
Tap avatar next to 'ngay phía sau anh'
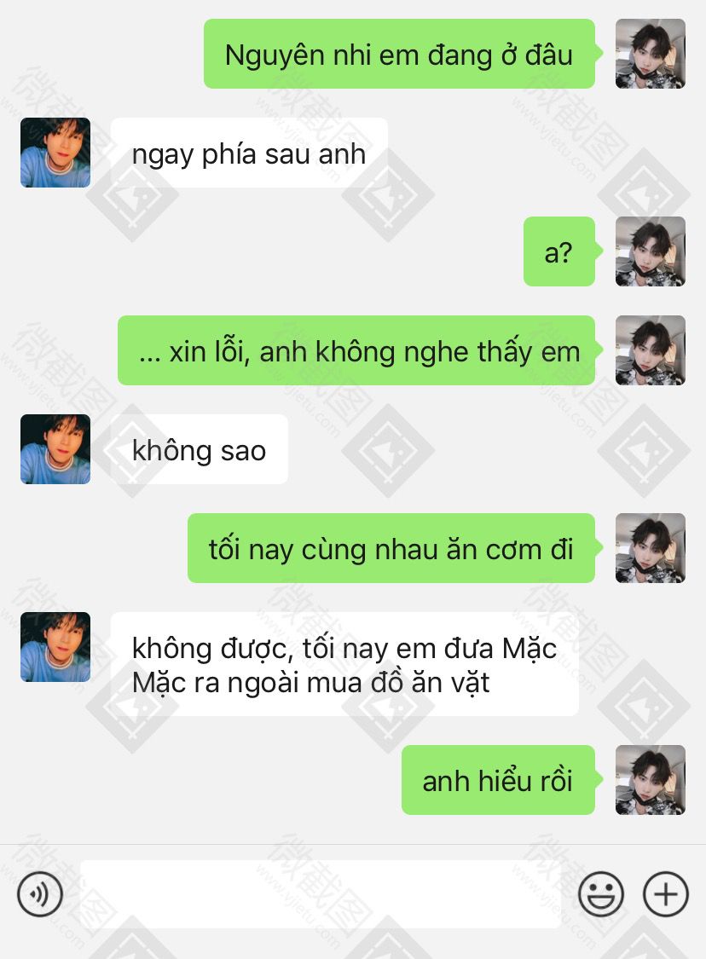55,153
